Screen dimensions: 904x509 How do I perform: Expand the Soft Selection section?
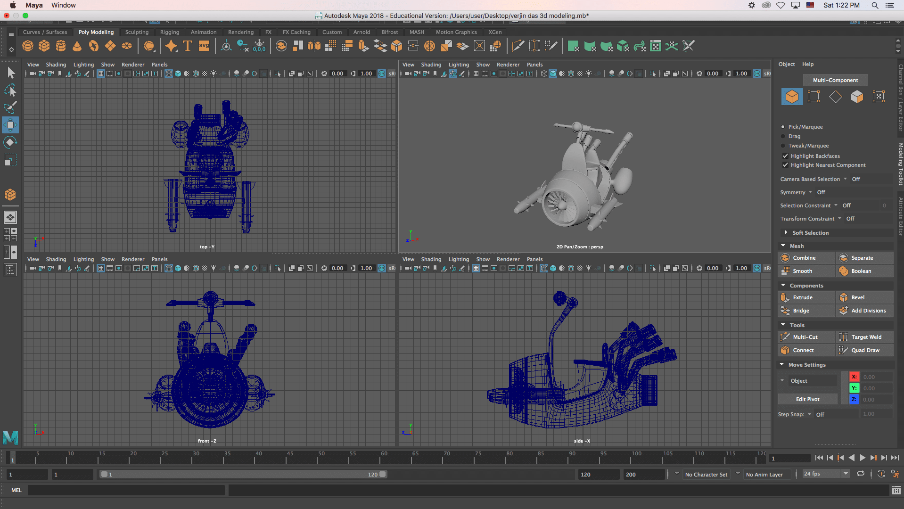coord(786,232)
